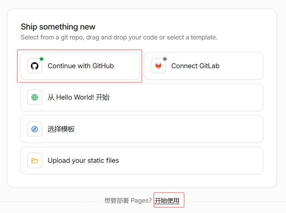The height and width of the screenshot is (213, 286).
Task: Click the 'Upload your static files' text label
Action: click(83, 161)
